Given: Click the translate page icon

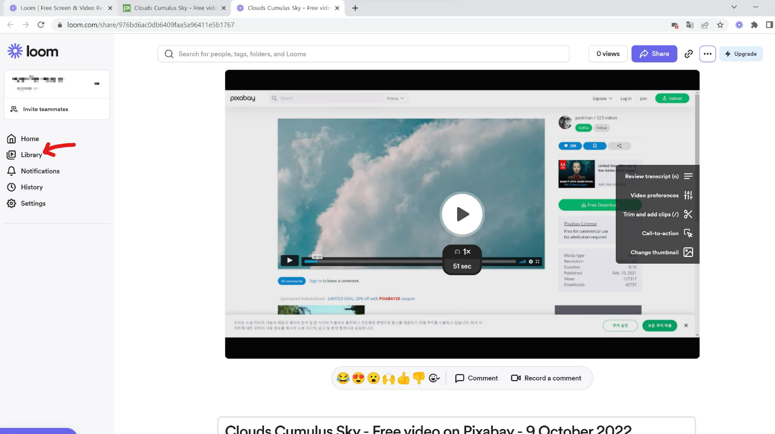Looking at the screenshot, I should [x=690, y=25].
